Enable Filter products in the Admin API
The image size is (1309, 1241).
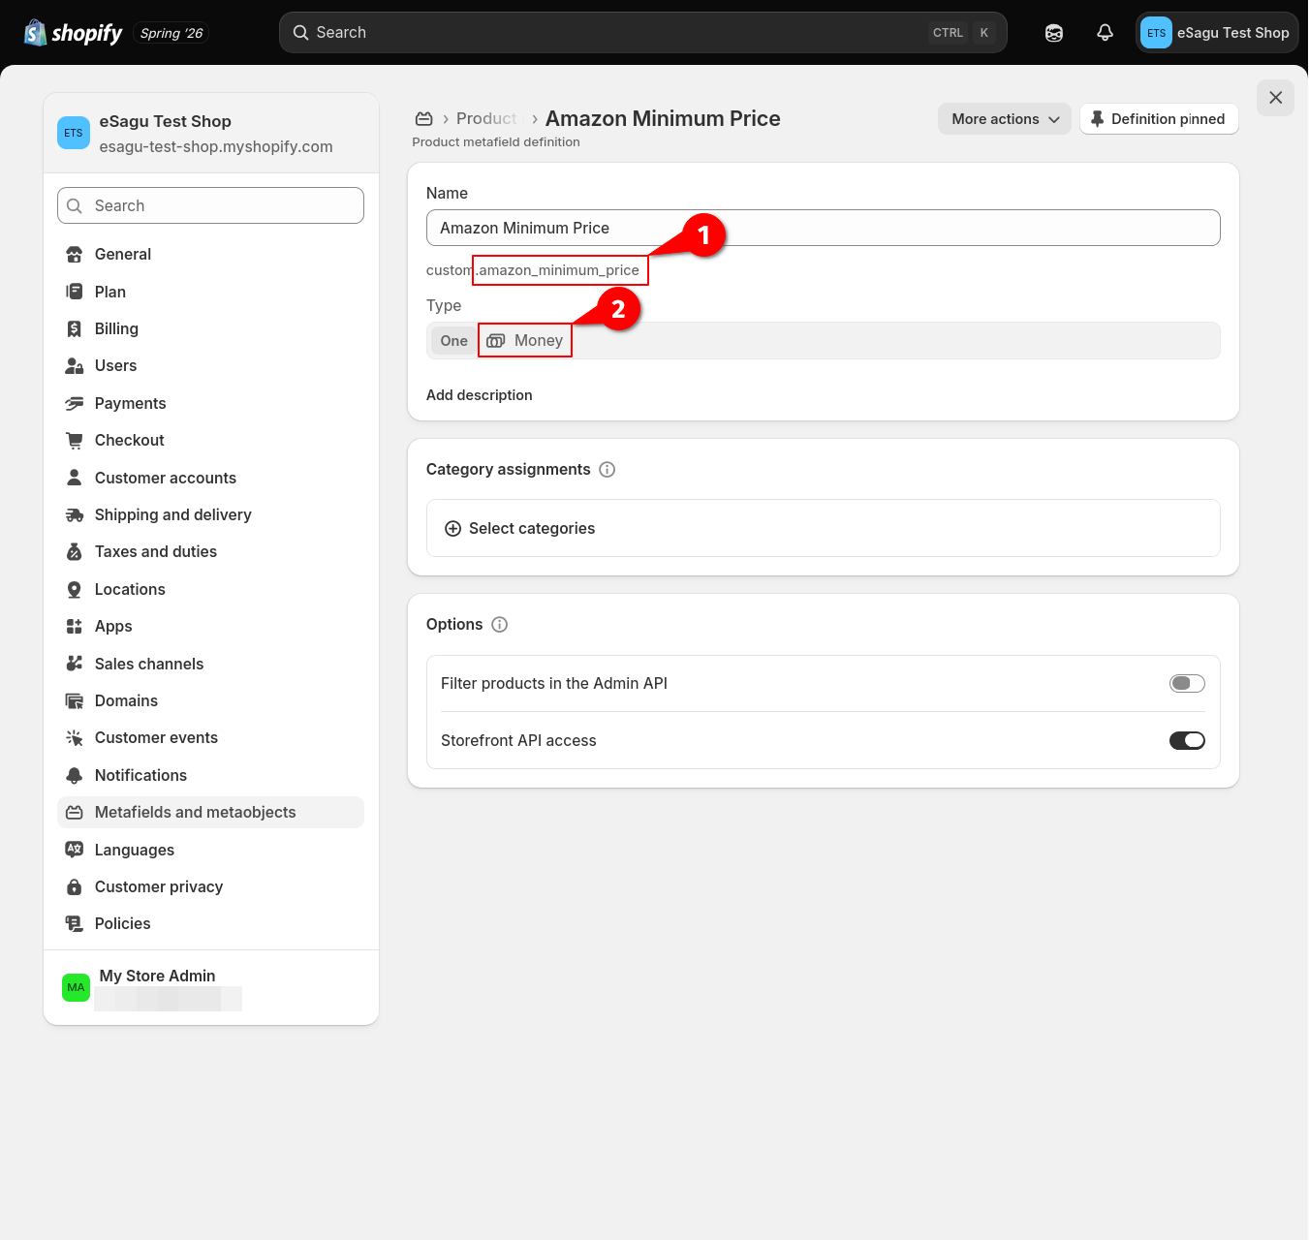[1187, 684]
